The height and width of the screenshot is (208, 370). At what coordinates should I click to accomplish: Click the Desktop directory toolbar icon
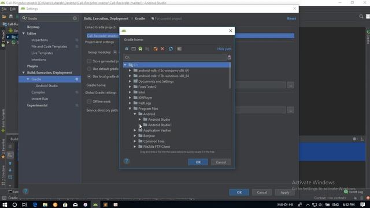(x=134, y=49)
